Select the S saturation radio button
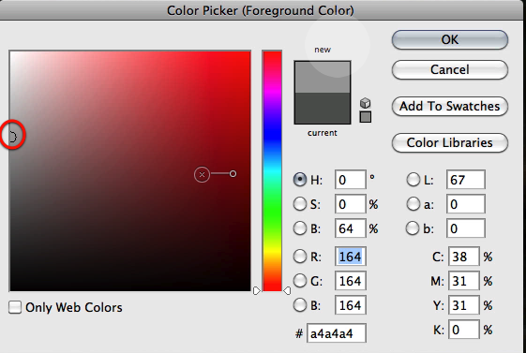Viewport: 526px width, 353px height. (x=299, y=203)
